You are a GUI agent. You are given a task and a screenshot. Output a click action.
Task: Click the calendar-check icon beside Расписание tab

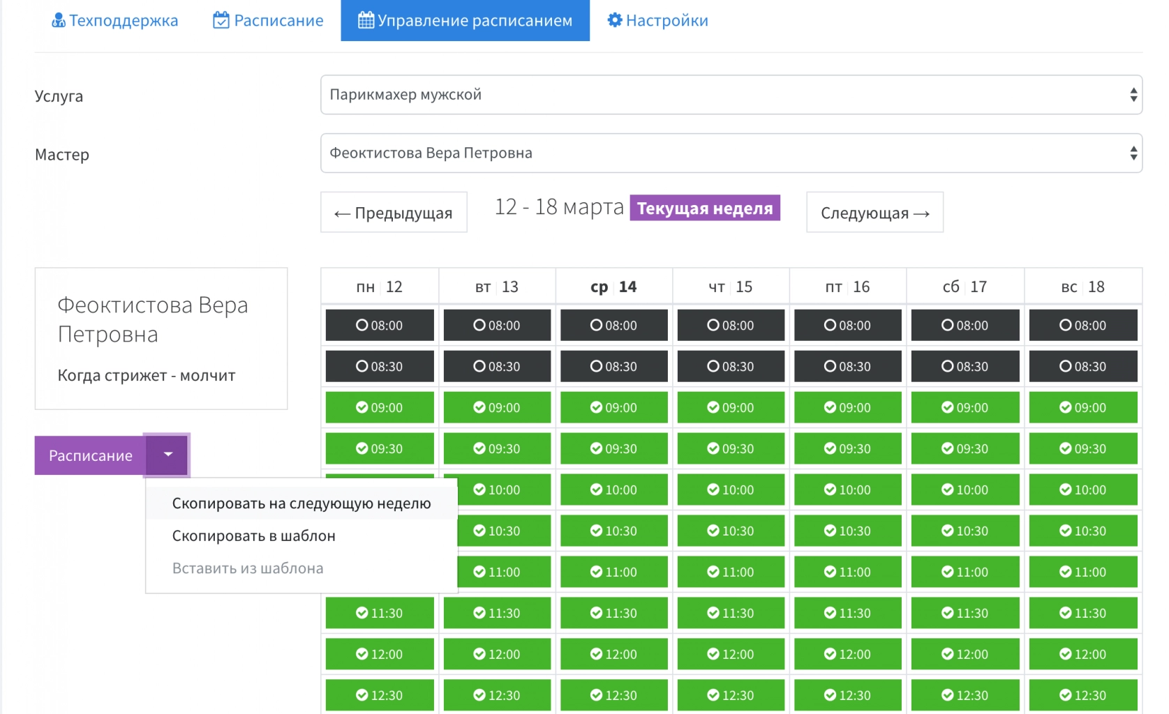(x=220, y=20)
